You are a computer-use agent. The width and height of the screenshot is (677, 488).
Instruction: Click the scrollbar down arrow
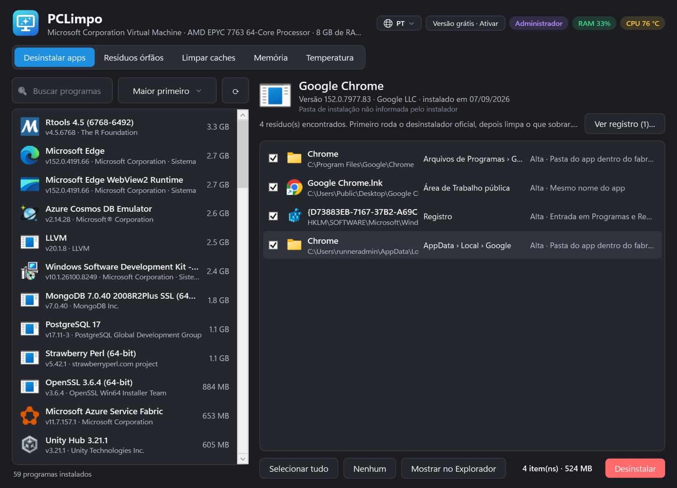243,459
